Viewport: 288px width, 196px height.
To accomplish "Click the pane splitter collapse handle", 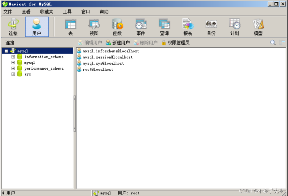I will point(75,113).
